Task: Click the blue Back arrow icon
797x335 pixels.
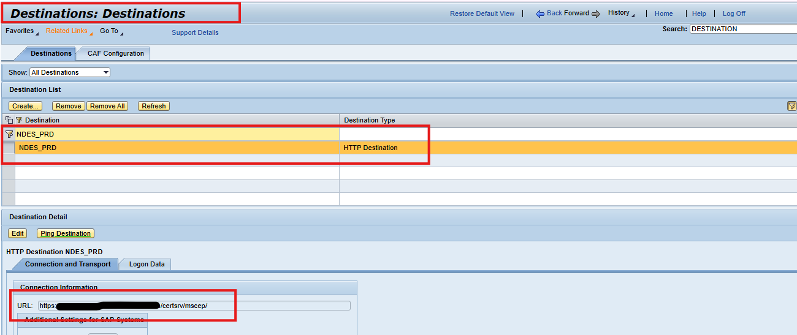Action: [x=540, y=14]
